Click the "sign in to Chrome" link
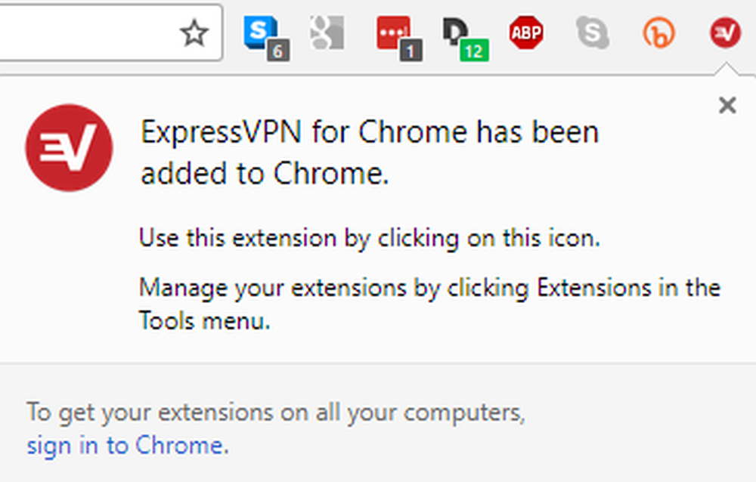 coord(125,446)
